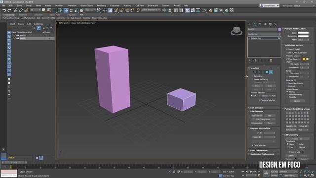Enable the Ignore Backfacing checkbox

click(x=252, y=79)
